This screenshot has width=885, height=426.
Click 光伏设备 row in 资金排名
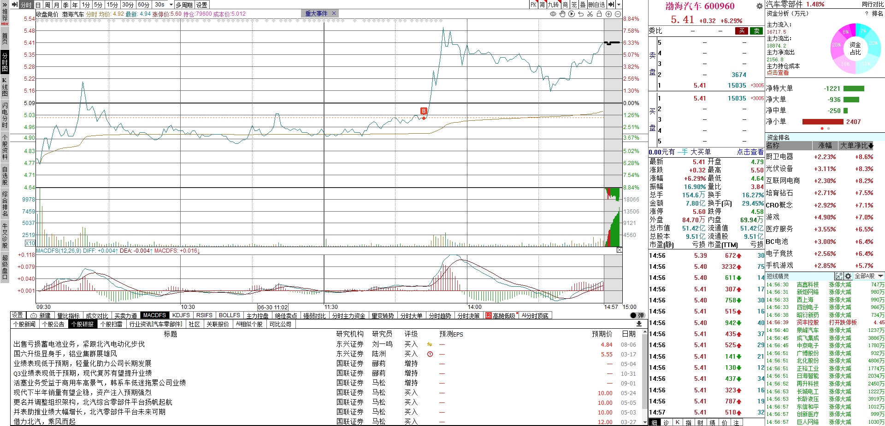point(825,169)
